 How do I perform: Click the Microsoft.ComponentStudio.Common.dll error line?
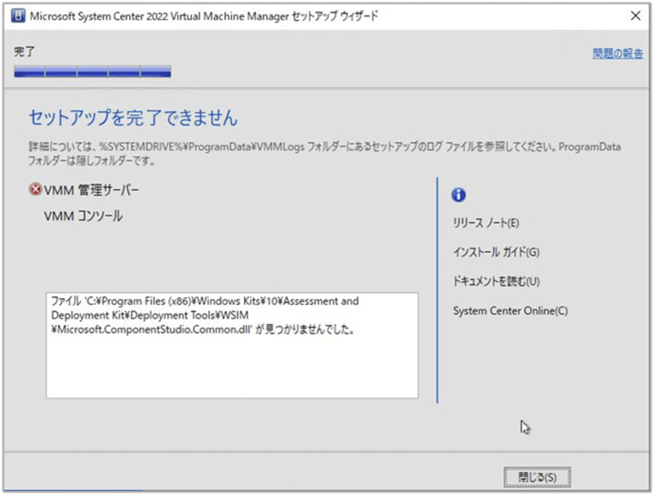202,330
